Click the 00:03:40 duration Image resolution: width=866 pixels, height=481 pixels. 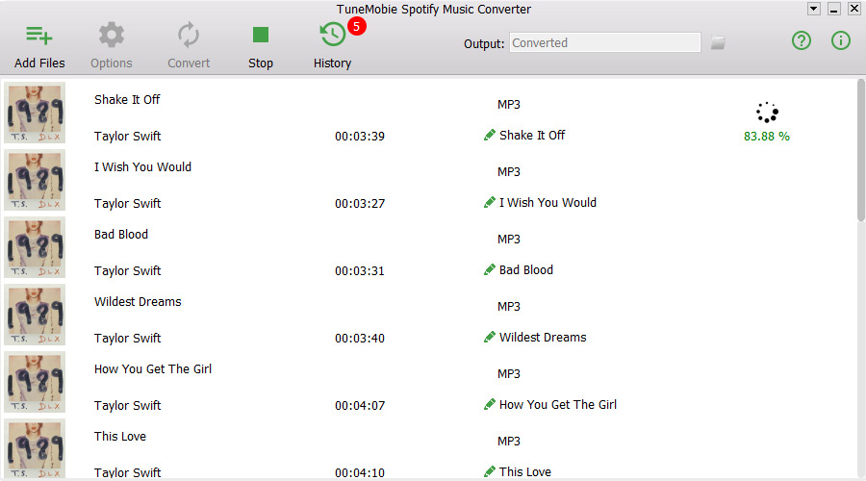tap(360, 338)
